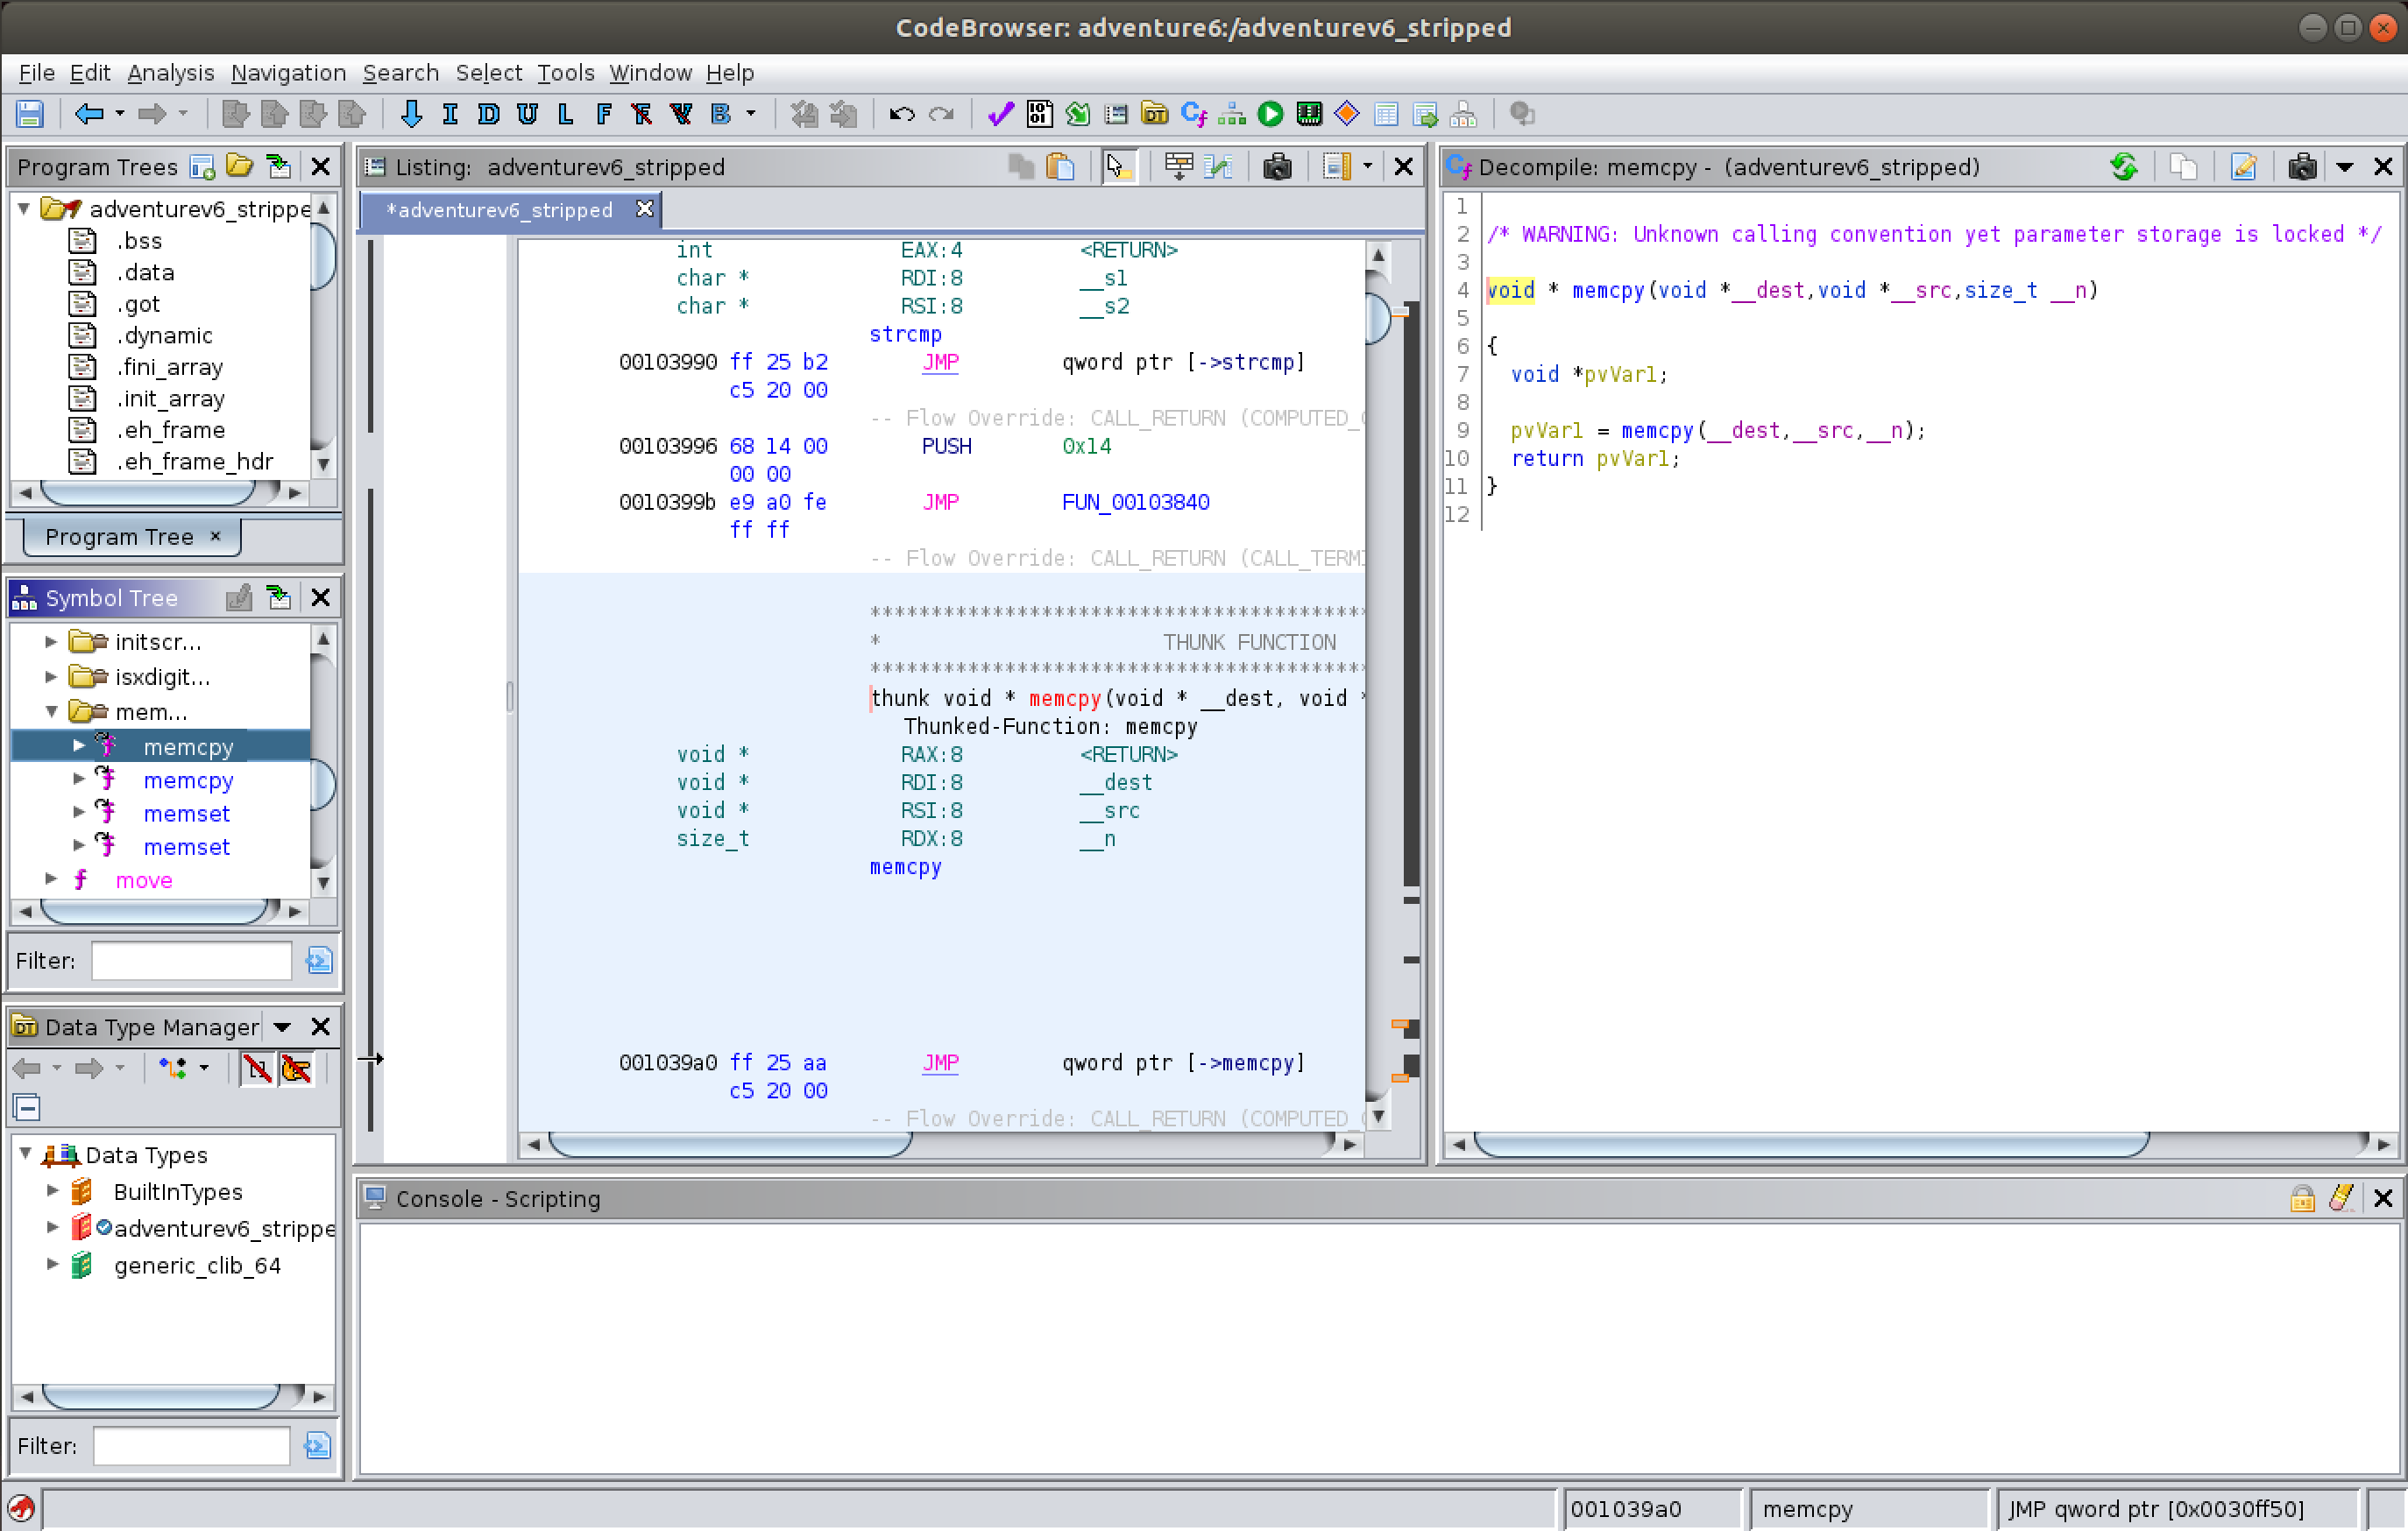Navigate to next function with F icon

pyautogui.click(x=603, y=114)
